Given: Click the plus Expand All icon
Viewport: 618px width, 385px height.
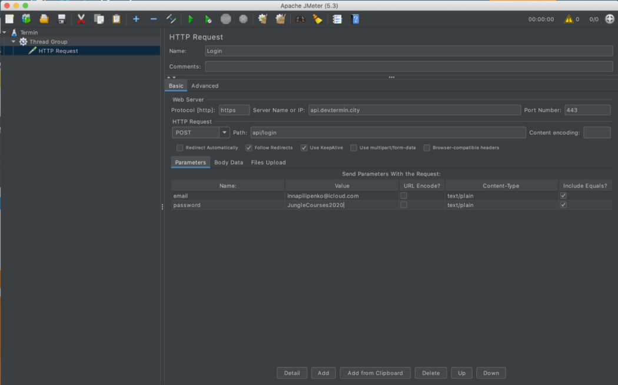Looking at the screenshot, I should click(x=136, y=19).
